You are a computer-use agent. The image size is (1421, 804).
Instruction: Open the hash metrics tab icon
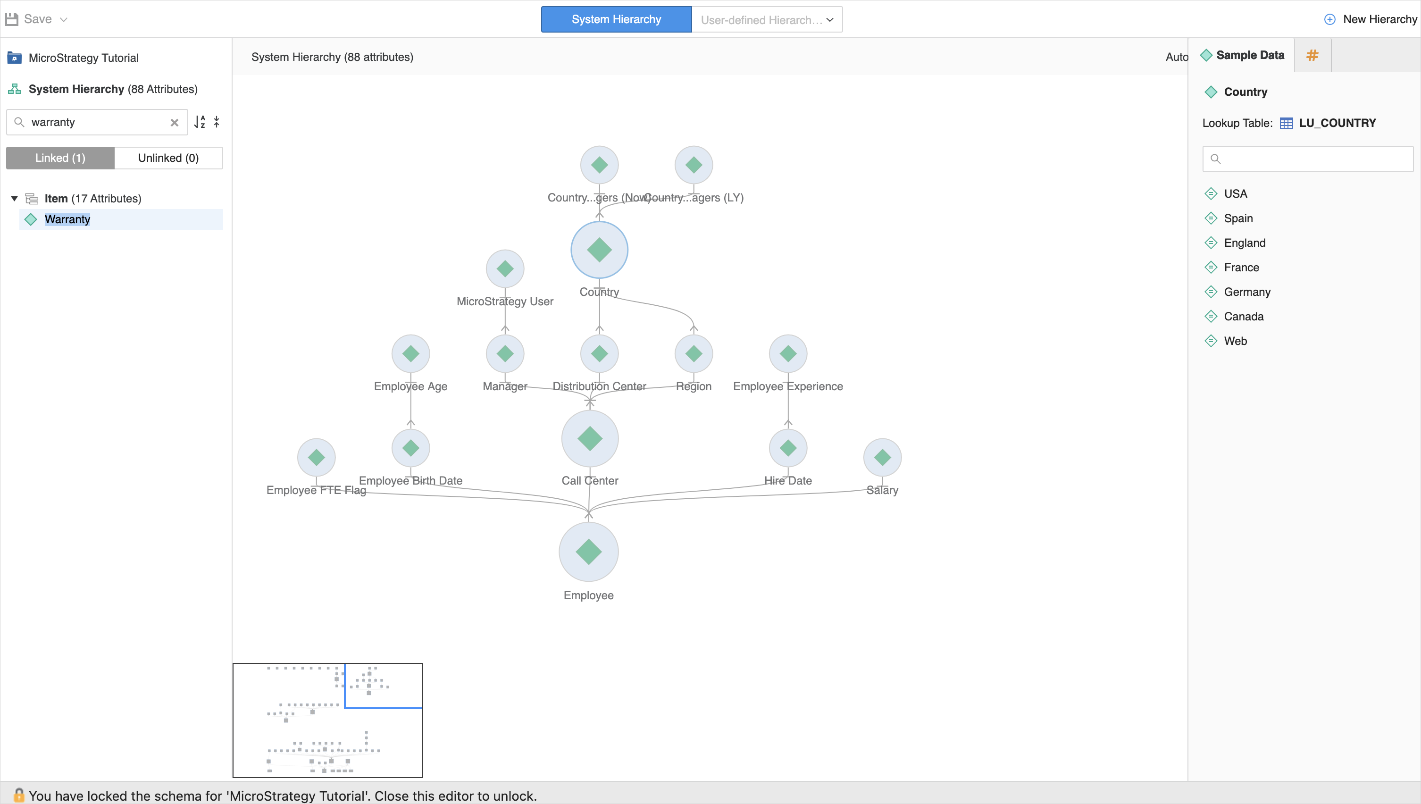[1312, 55]
